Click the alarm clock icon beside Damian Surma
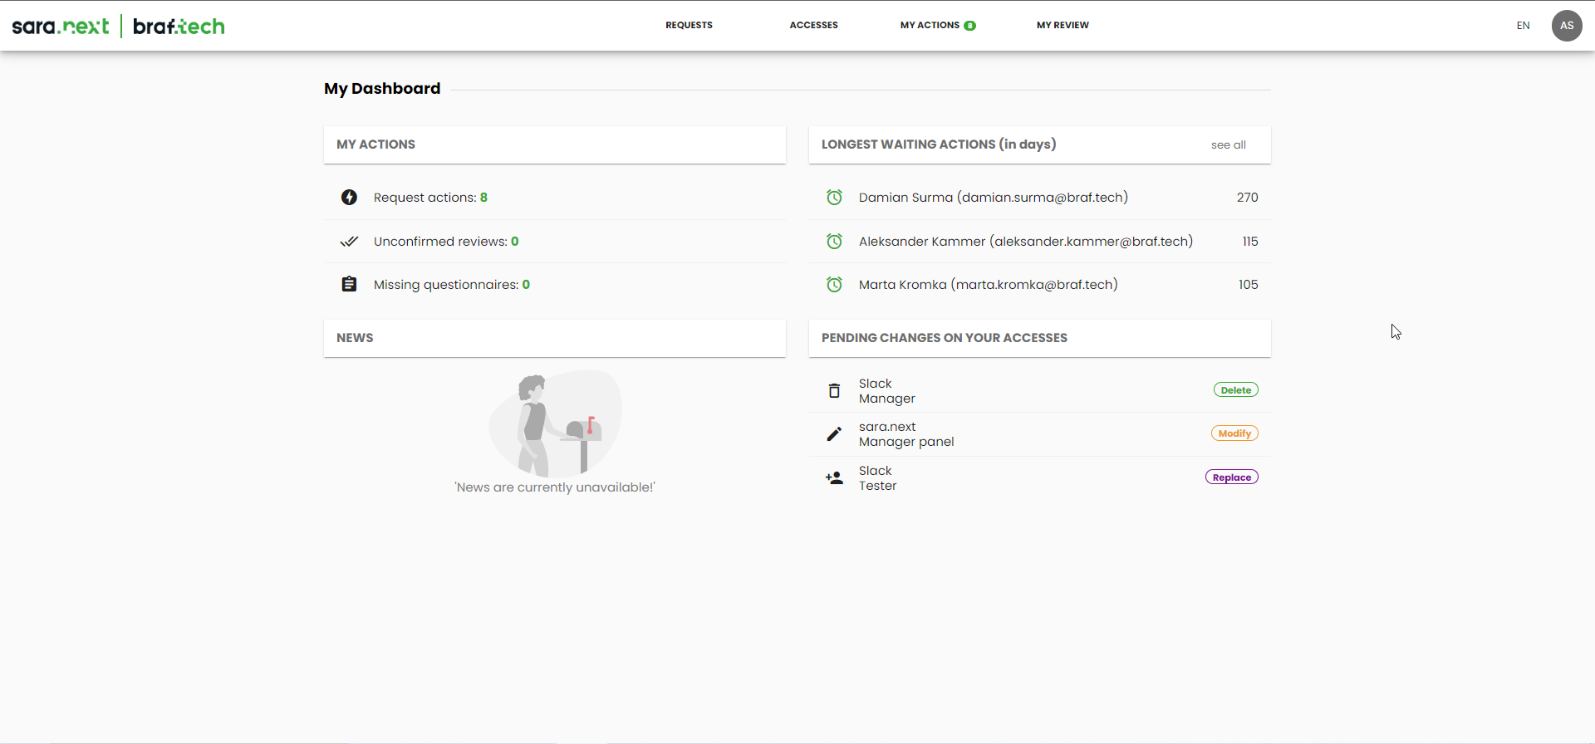Image resolution: width=1595 pixels, height=744 pixels. pos(834,198)
